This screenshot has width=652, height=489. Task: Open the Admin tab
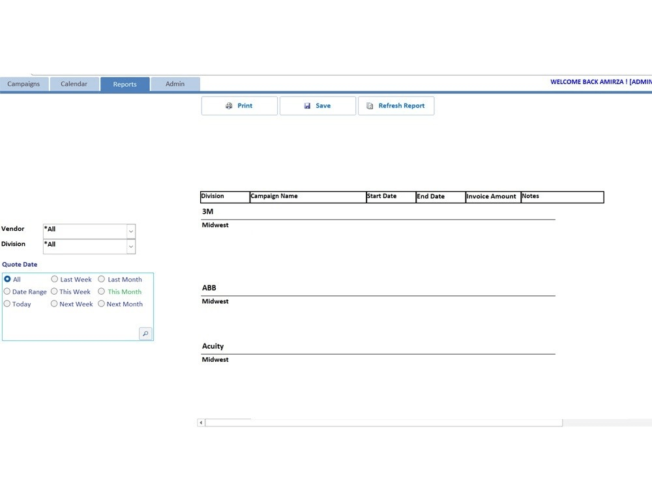[x=175, y=84]
